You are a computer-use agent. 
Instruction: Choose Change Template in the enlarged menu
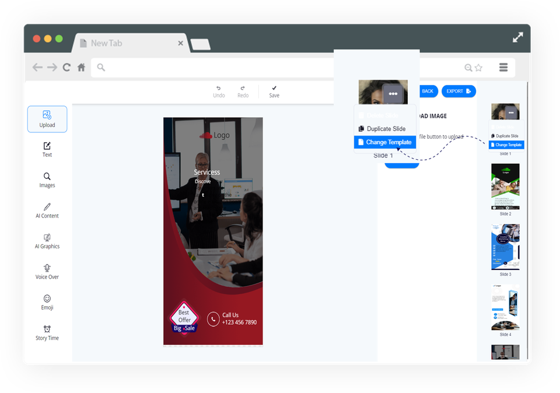(x=385, y=142)
